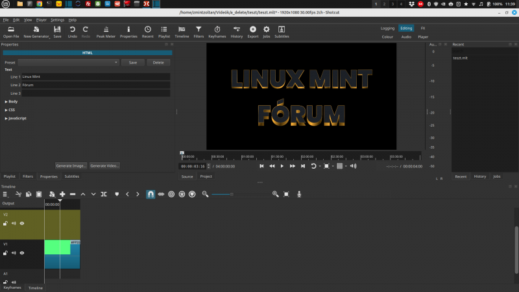Open the Jobs panel from the toolbar

click(x=267, y=32)
